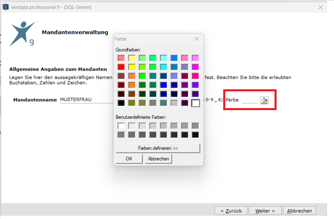Pick the violet swatch ending the fourth row
Screen dimensions: 334x219
[195, 85]
